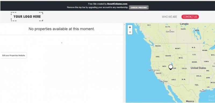
Task: Select the map location pin in Utah
Action: click(171, 67)
